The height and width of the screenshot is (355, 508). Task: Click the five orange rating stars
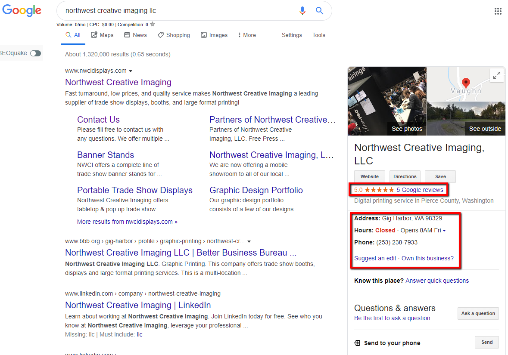[x=379, y=190]
